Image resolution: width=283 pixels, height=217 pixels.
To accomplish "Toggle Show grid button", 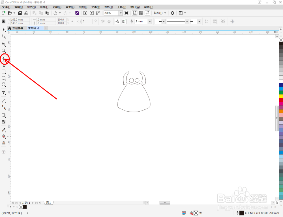I will coord(141,13).
